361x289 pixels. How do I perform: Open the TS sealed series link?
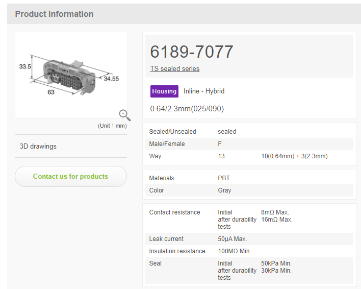pos(174,68)
